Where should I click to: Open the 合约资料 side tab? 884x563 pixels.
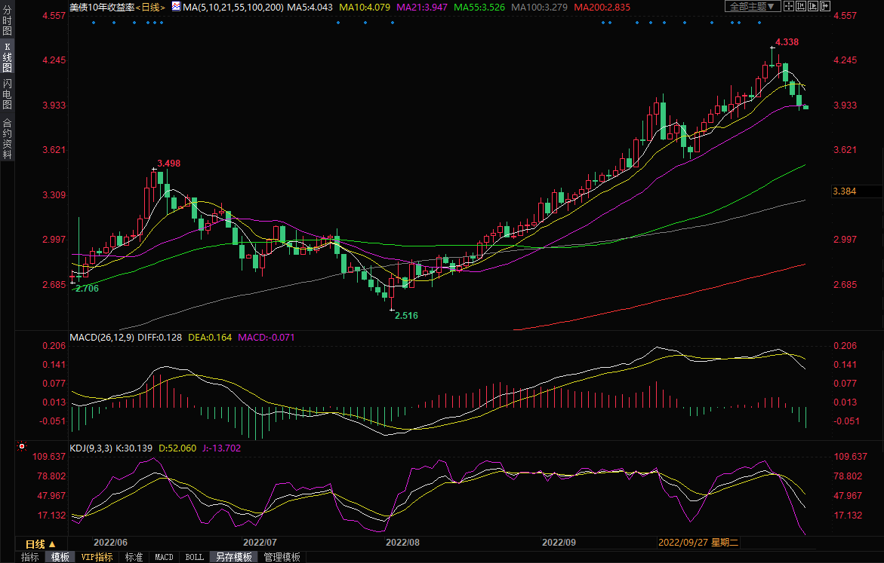(x=7, y=138)
